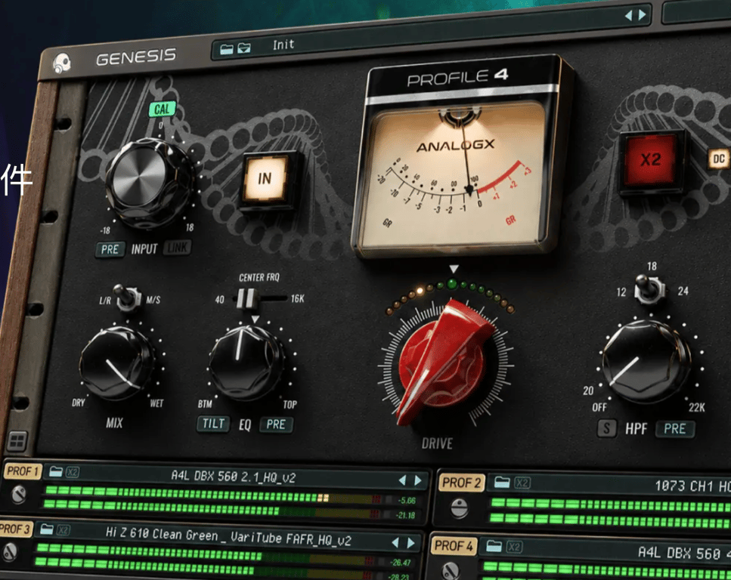Toggle the CAL calibration button

pyautogui.click(x=162, y=109)
